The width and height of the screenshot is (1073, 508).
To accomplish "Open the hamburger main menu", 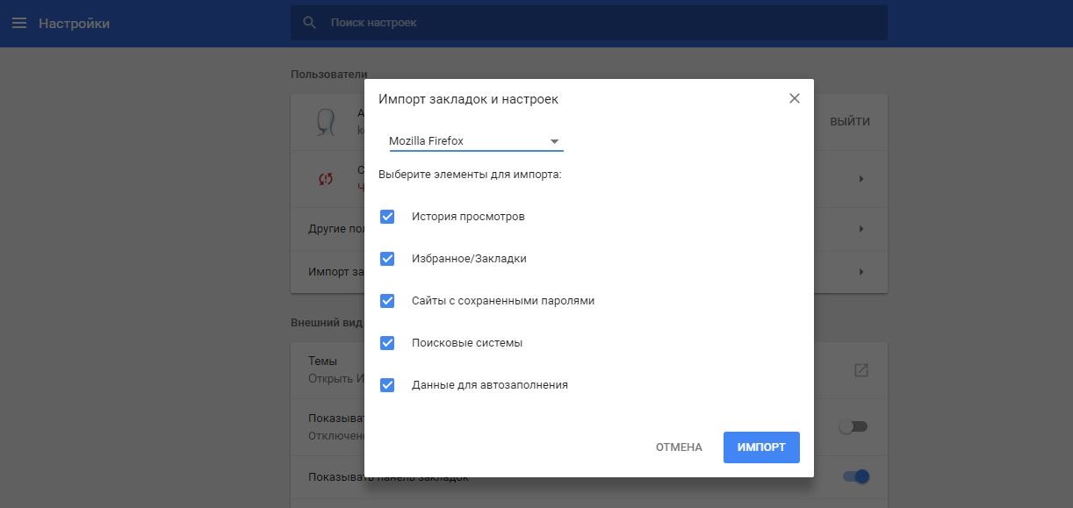I will point(19,23).
